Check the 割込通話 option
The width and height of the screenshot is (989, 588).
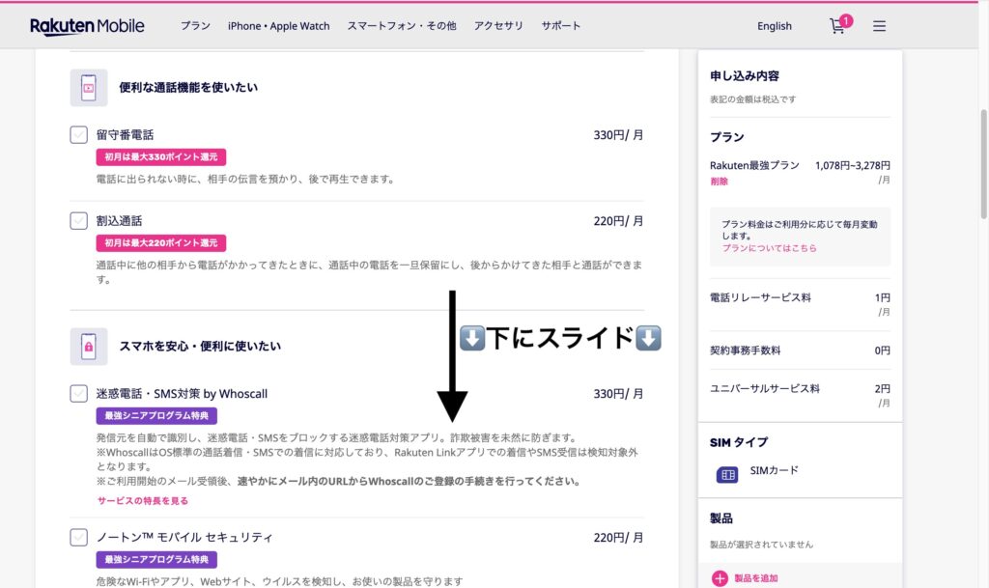79,220
